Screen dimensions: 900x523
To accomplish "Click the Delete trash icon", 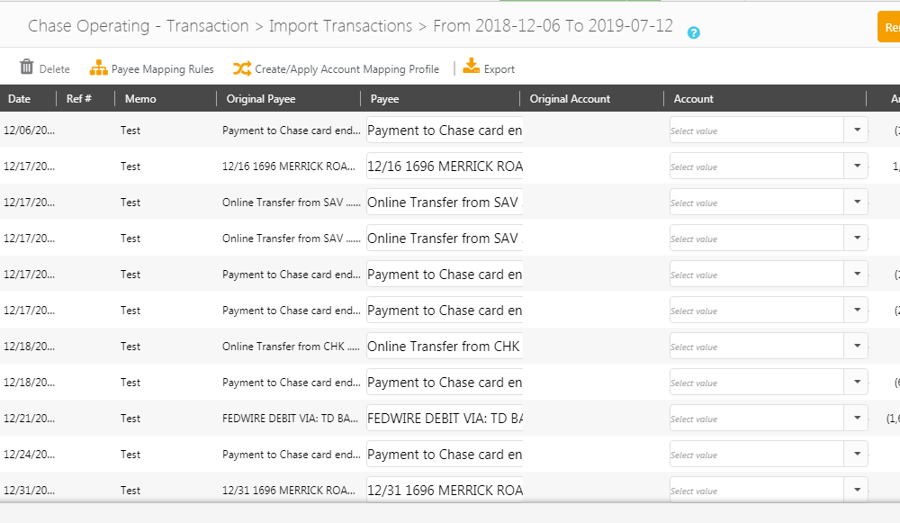I will pos(27,68).
